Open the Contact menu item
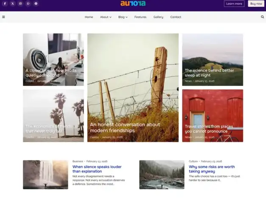Viewport: 266px width, 200px height. tap(176, 17)
